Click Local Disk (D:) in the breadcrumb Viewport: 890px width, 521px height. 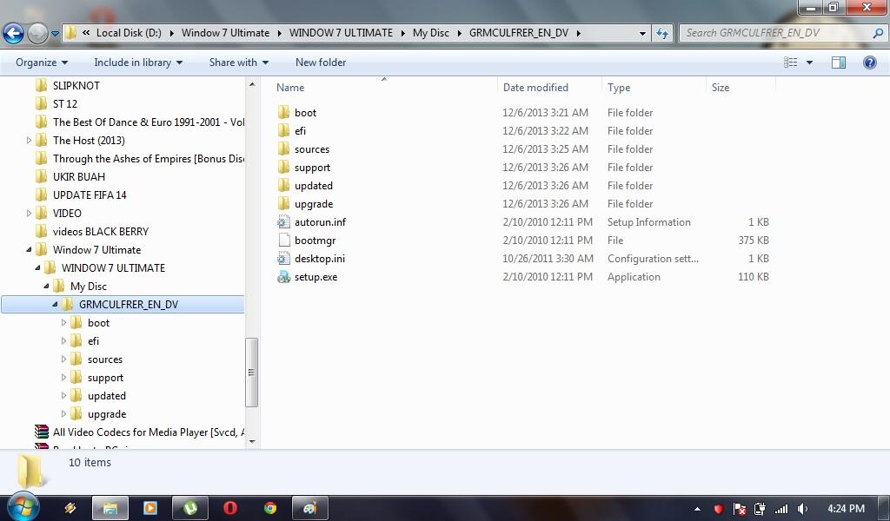[x=129, y=33]
